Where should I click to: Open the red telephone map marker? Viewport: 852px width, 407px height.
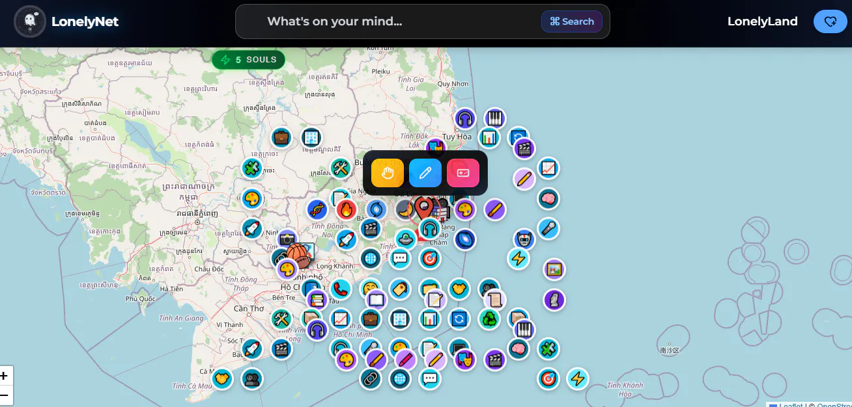(340, 289)
